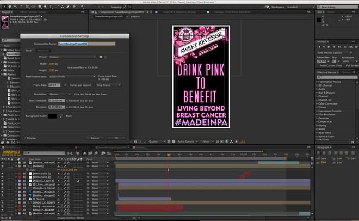
Task: Click the Background Color black swatch
Action: 53,116
